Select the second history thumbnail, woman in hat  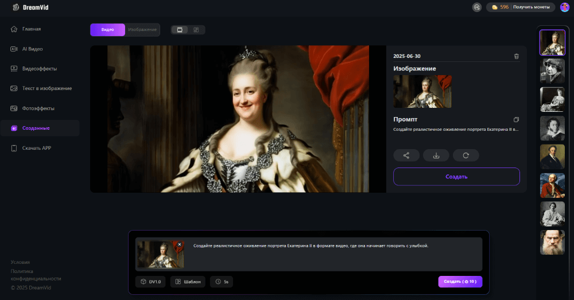coord(552,71)
